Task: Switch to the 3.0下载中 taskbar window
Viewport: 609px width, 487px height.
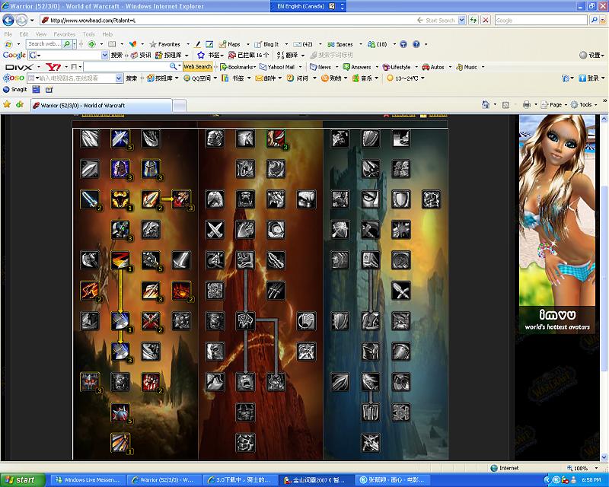Action: coord(241,480)
